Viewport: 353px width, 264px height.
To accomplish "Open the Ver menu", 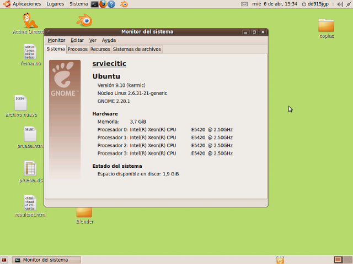I will [93, 40].
